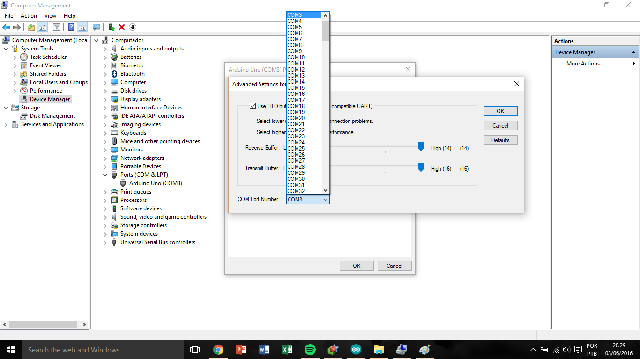640x359 pixels.
Task: Open the Help menu
Action: pos(69,16)
